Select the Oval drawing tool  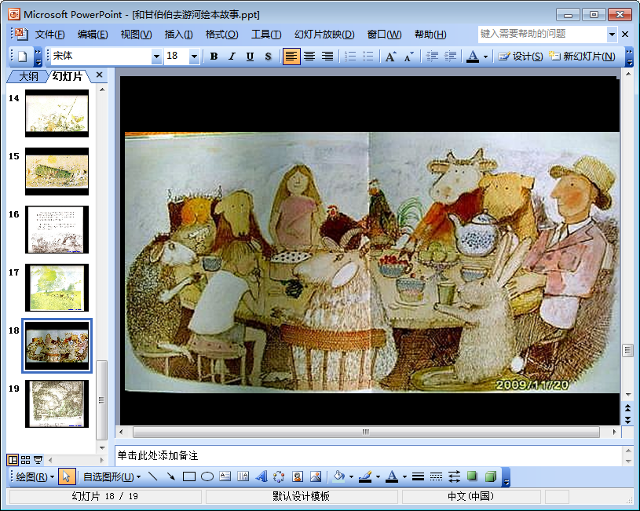[207, 476]
